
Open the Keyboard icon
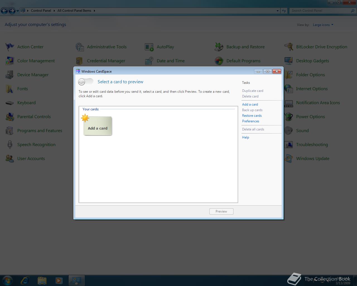(10, 103)
